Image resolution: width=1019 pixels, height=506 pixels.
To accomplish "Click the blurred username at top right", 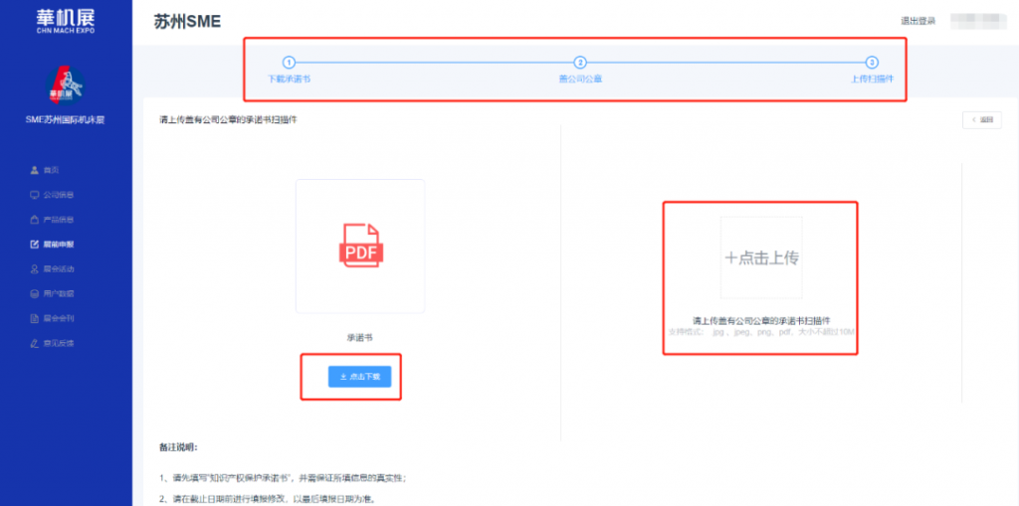I will (978, 22).
